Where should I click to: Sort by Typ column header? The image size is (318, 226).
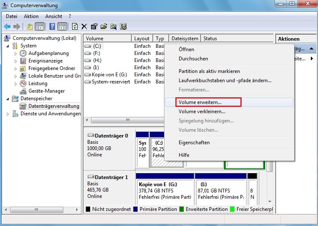161,38
